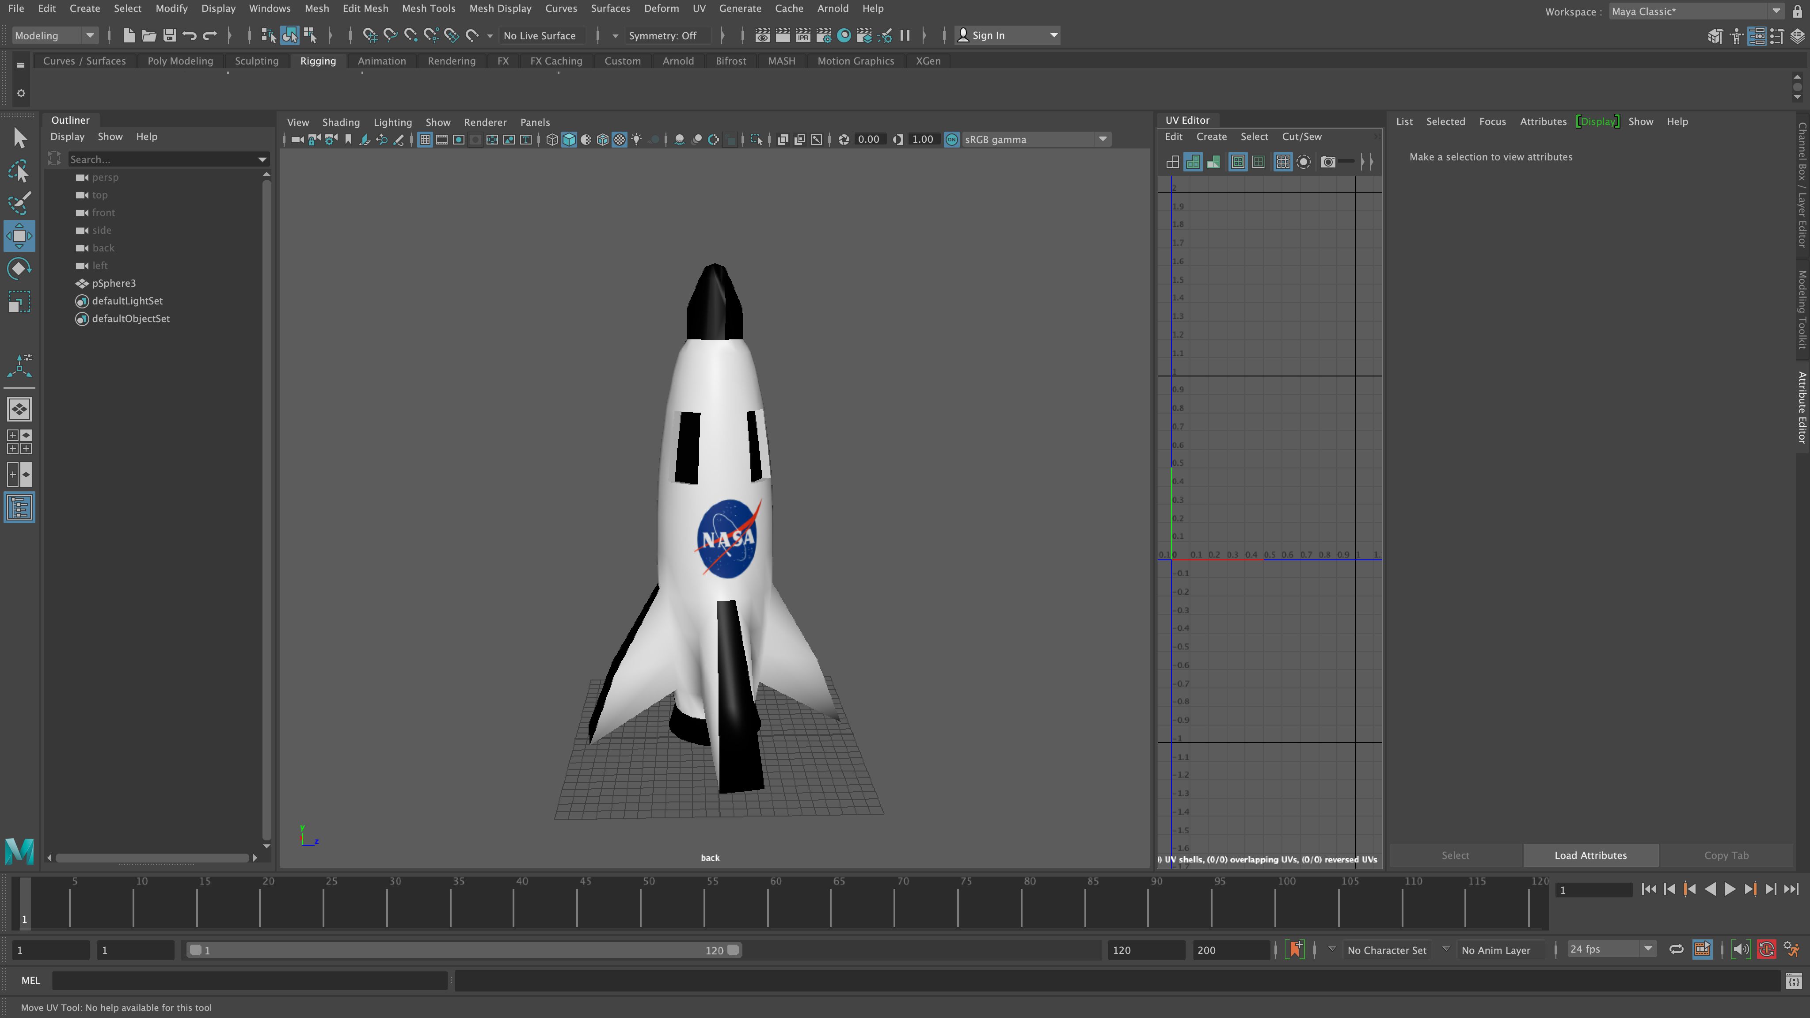This screenshot has height=1018, width=1810.
Task: Adjust the UV Editor dim image slider
Action: (1346, 162)
